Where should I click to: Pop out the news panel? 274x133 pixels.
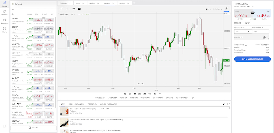(228, 104)
